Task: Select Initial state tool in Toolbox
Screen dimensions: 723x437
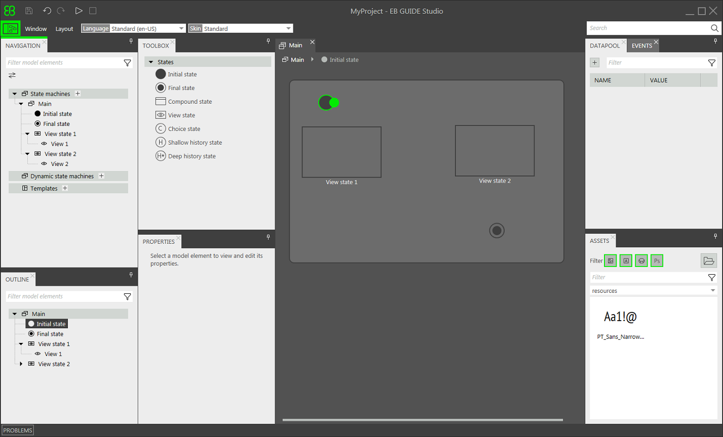Action: [176, 74]
